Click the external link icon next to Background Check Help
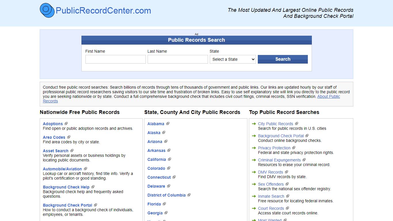 [x=93, y=187]
